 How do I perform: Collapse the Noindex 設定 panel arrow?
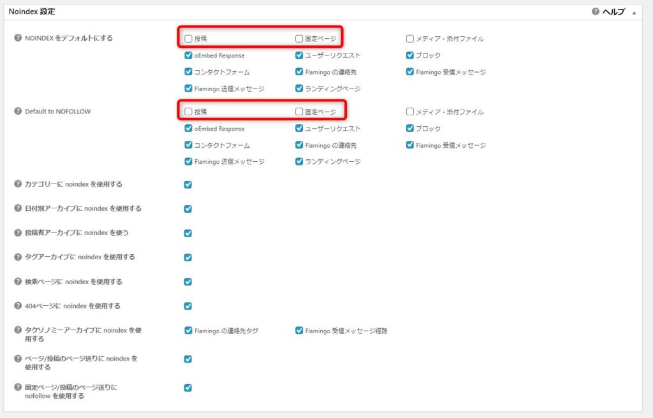(x=635, y=13)
